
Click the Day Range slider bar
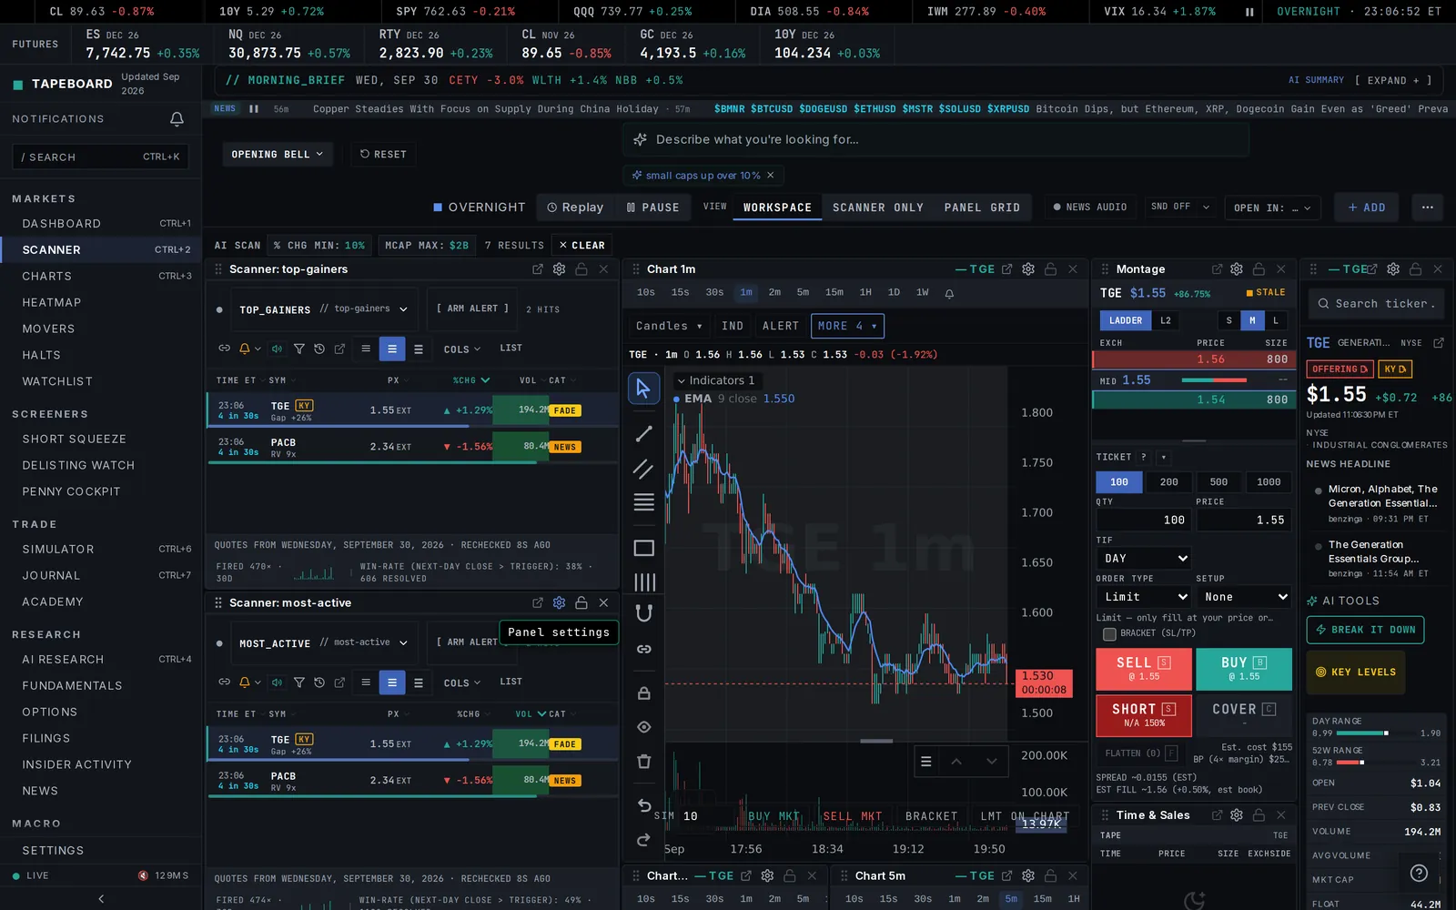(x=1376, y=733)
